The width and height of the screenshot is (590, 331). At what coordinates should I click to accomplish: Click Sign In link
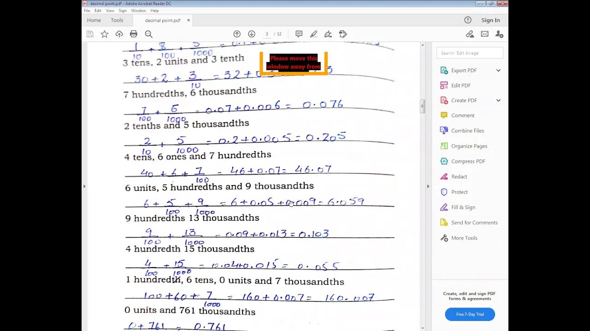490,20
